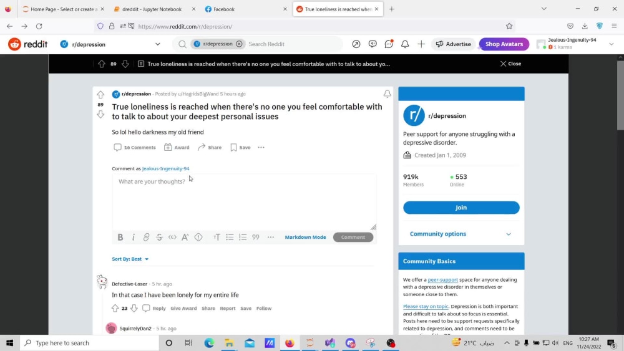Toggle strikethrough formatting
Viewport: 624px width, 351px height.
point(159,238)
